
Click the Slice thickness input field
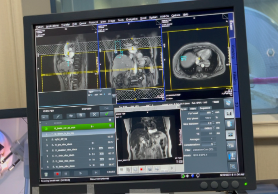click(206, 123)
